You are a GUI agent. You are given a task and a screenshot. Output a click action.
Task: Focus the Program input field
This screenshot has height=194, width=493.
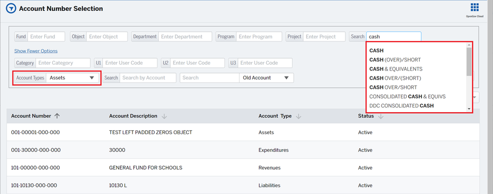(259, 37)
